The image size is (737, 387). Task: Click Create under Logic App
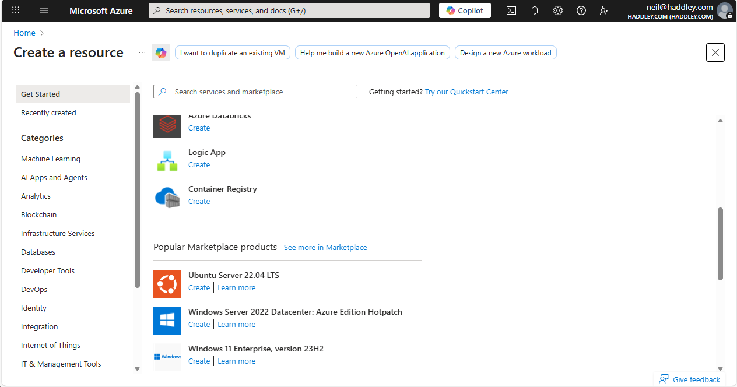tap(199, 165)
